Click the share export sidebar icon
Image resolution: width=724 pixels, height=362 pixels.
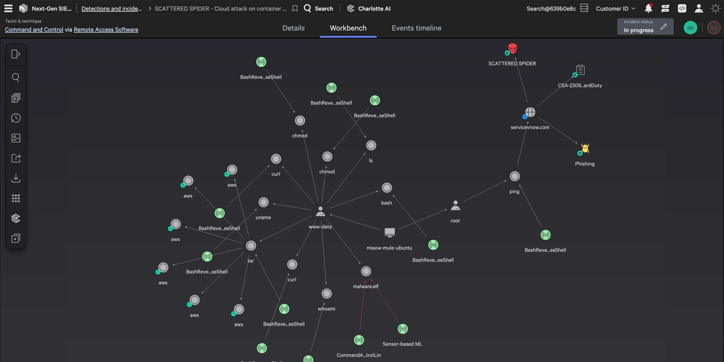pyautogui.click(x=16, y=158)
